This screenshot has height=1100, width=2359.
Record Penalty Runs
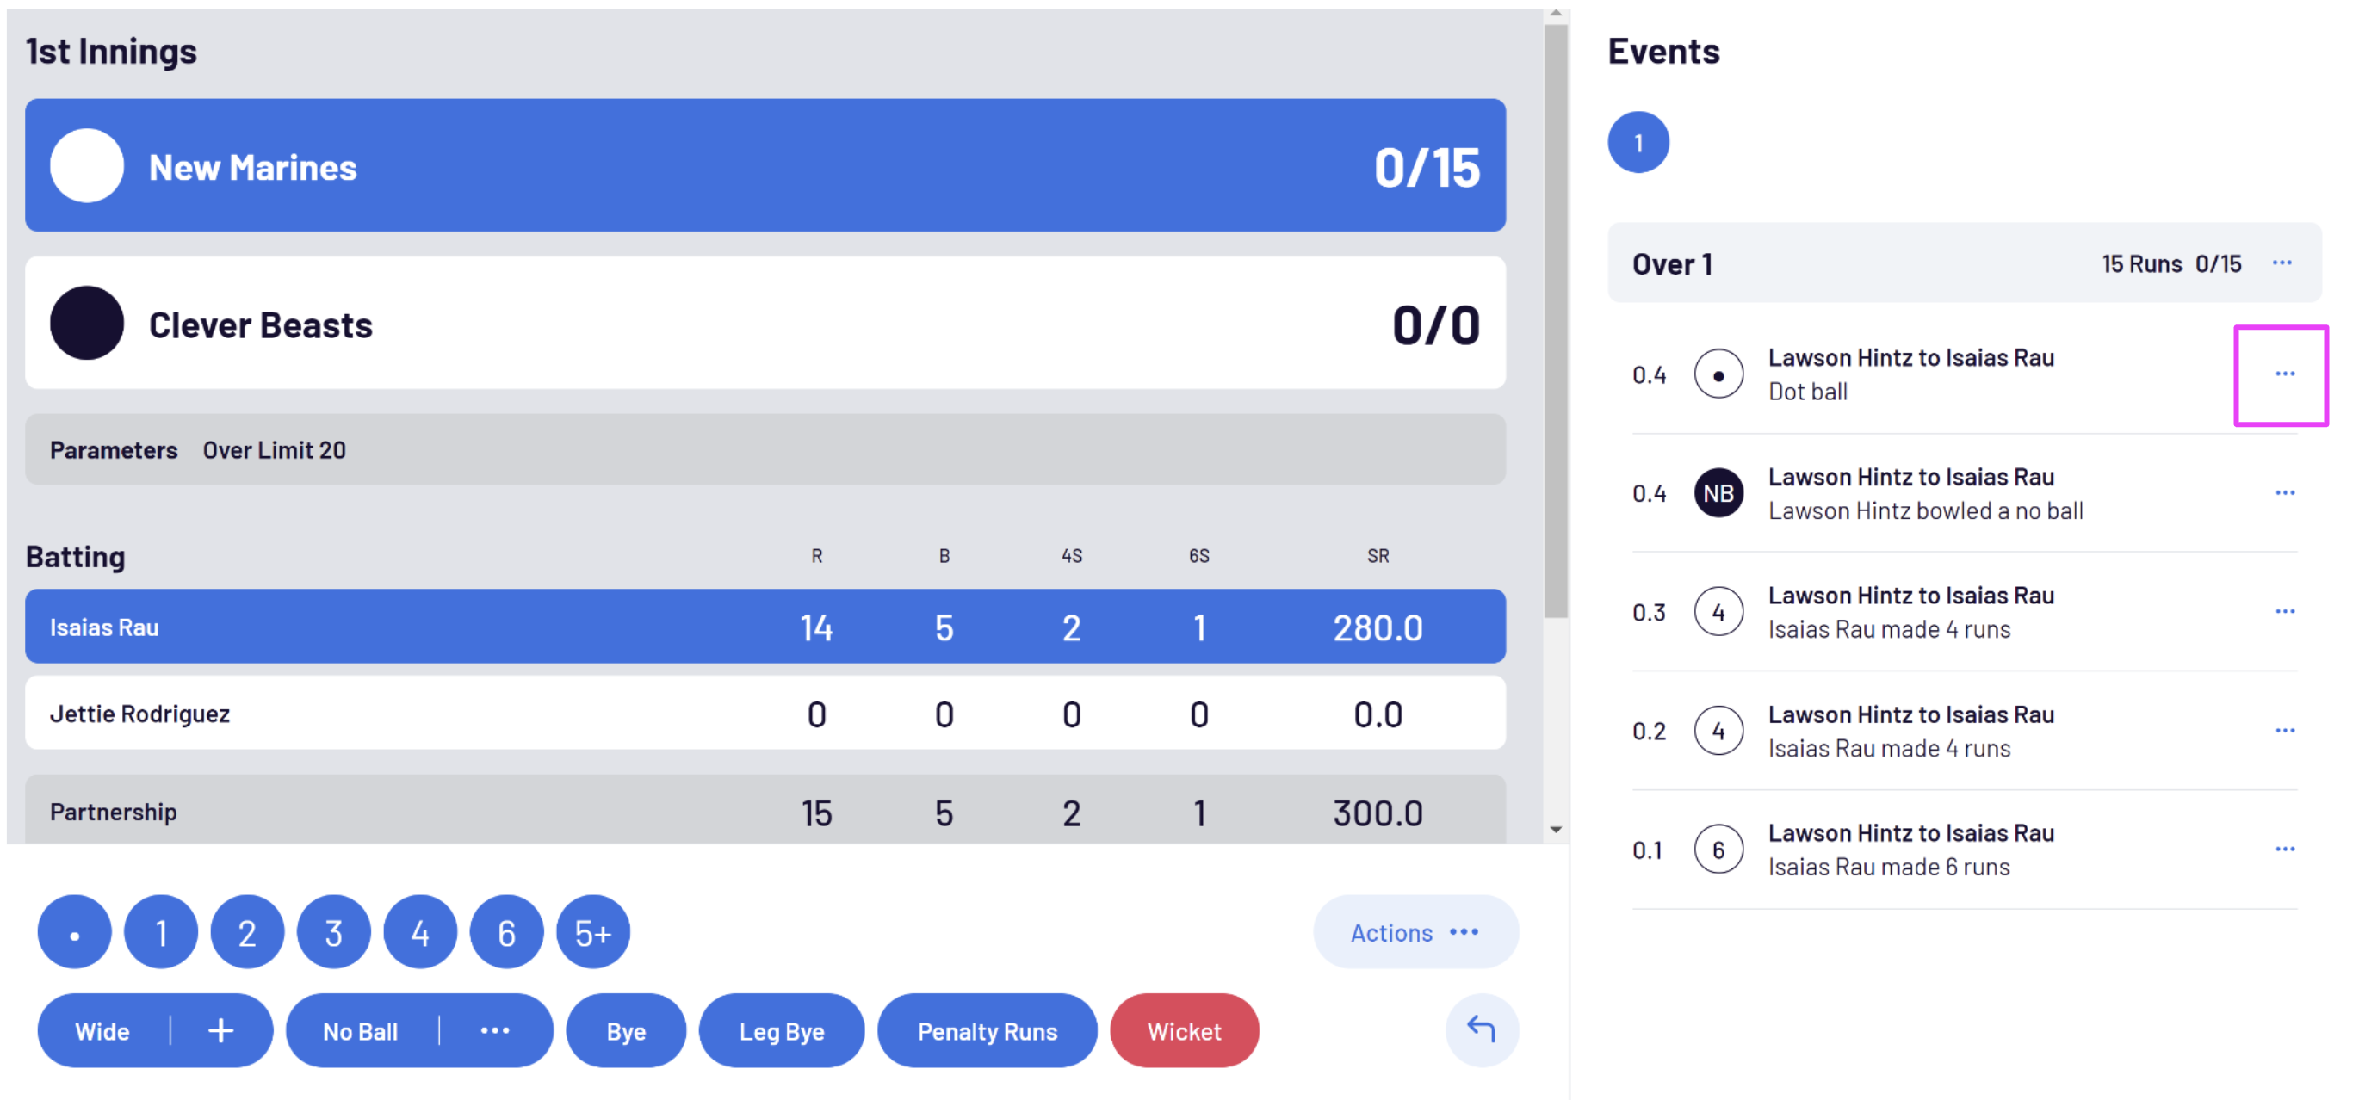[987, 1031]
